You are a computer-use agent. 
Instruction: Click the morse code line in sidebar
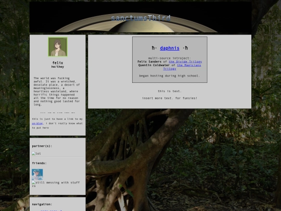58,113
